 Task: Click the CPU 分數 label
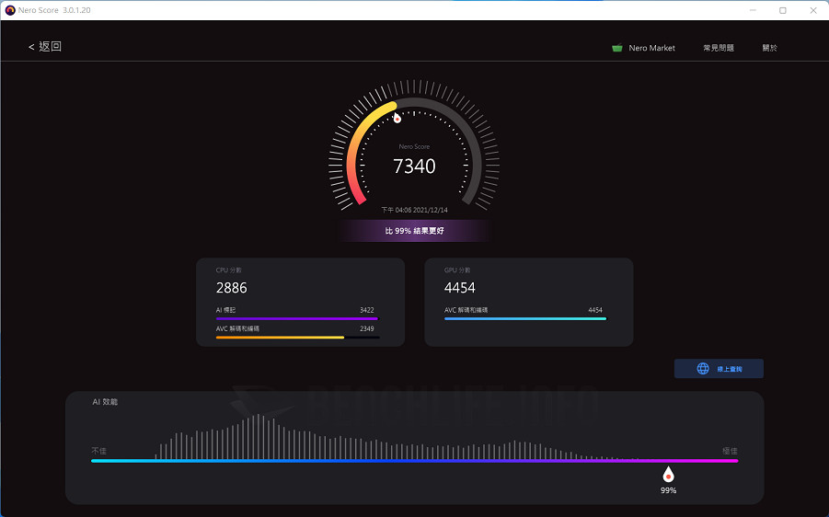pos(228,270)
